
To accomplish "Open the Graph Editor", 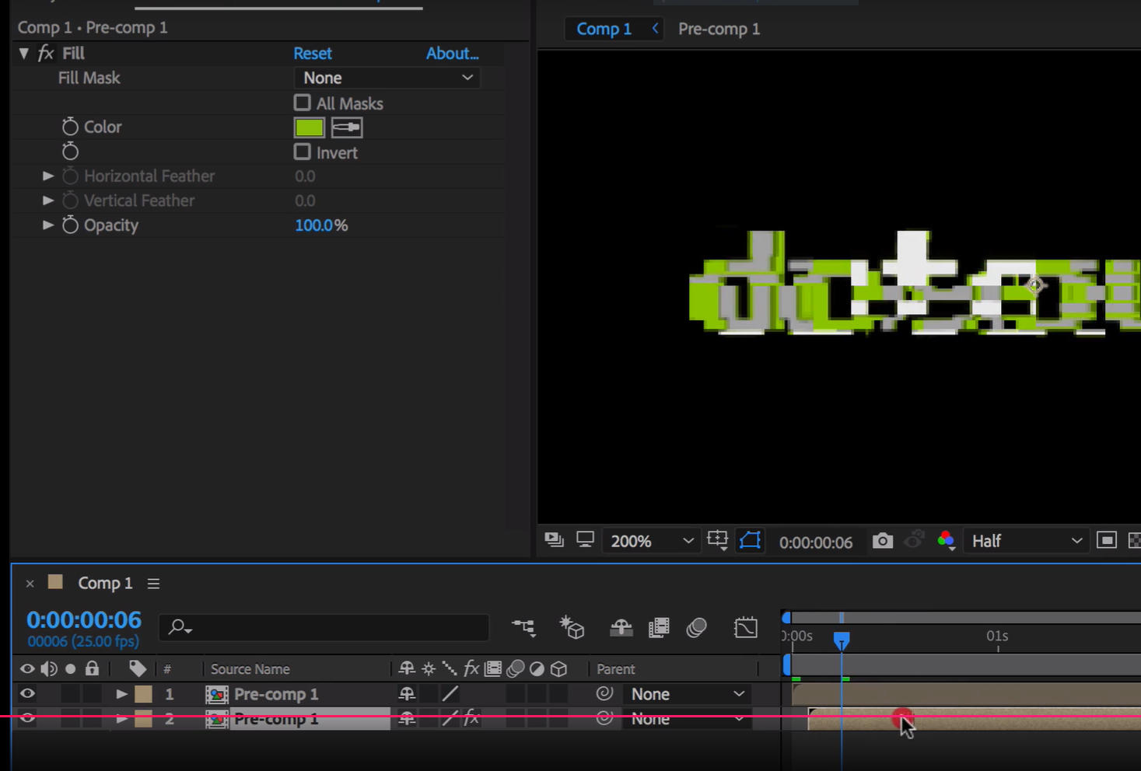I will click(745, 626).
